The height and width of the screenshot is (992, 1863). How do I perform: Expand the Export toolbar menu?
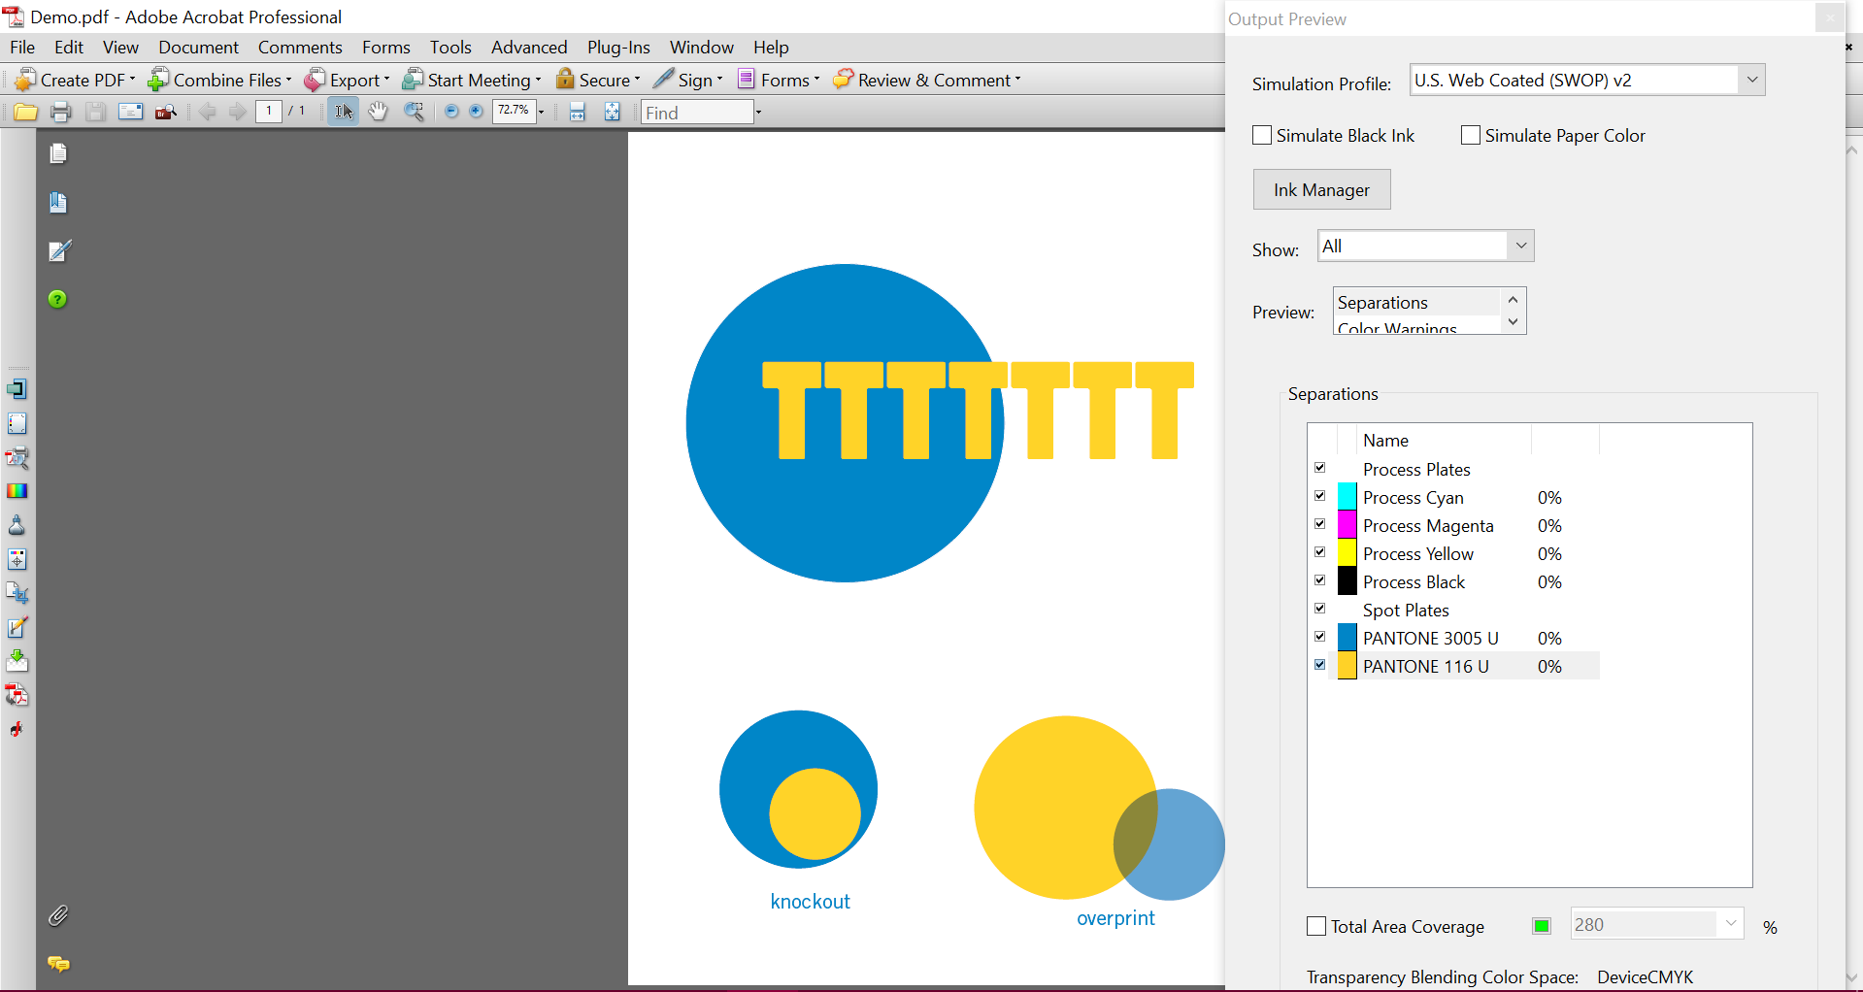tap(348, 80)
